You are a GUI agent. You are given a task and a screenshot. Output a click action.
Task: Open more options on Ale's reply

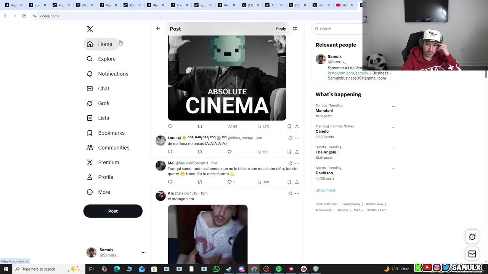[x=297, y=193]
